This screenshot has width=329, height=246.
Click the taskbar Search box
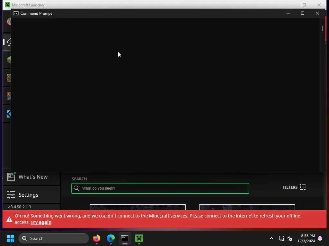click(54, 238)
